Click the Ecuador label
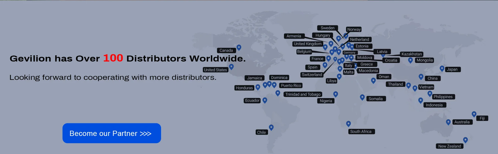 (252, 101)
